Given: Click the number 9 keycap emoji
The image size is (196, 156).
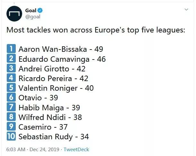Looking at the screenshot, I should click(11, 126).
